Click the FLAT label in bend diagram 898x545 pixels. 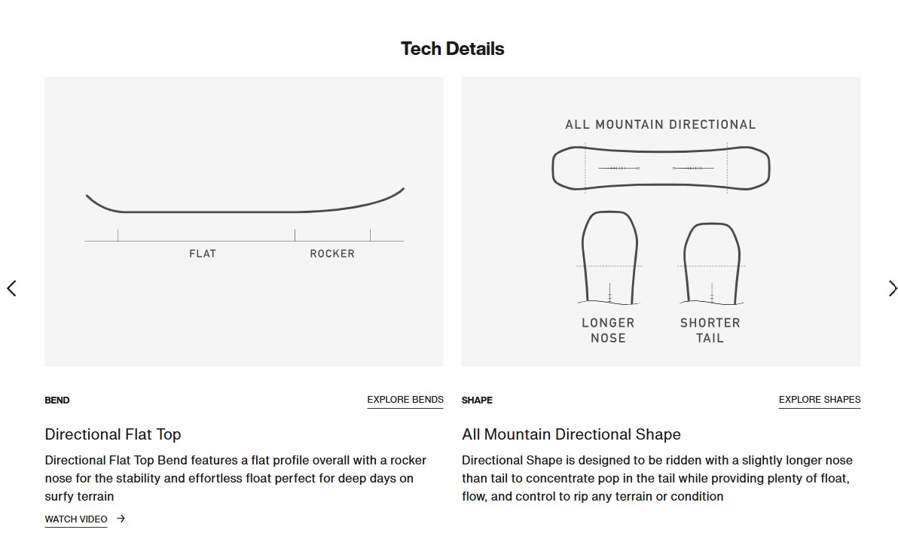pyautogui.click(x=203, y=254)
